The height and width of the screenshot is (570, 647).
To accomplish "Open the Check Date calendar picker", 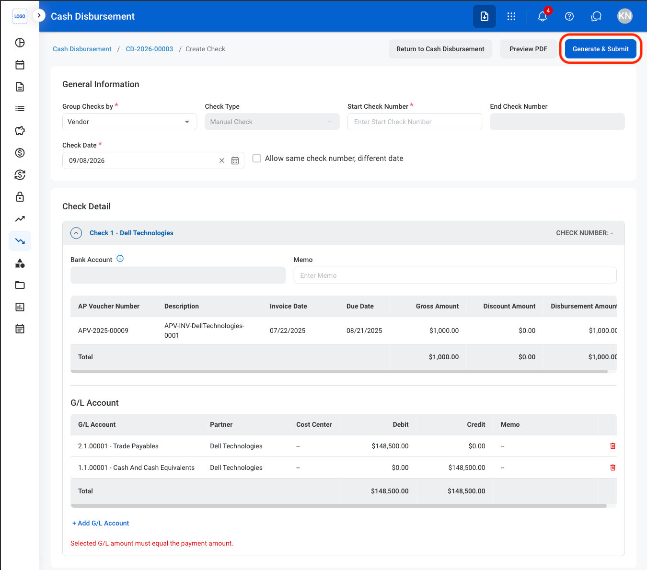I will pos(235,160).
